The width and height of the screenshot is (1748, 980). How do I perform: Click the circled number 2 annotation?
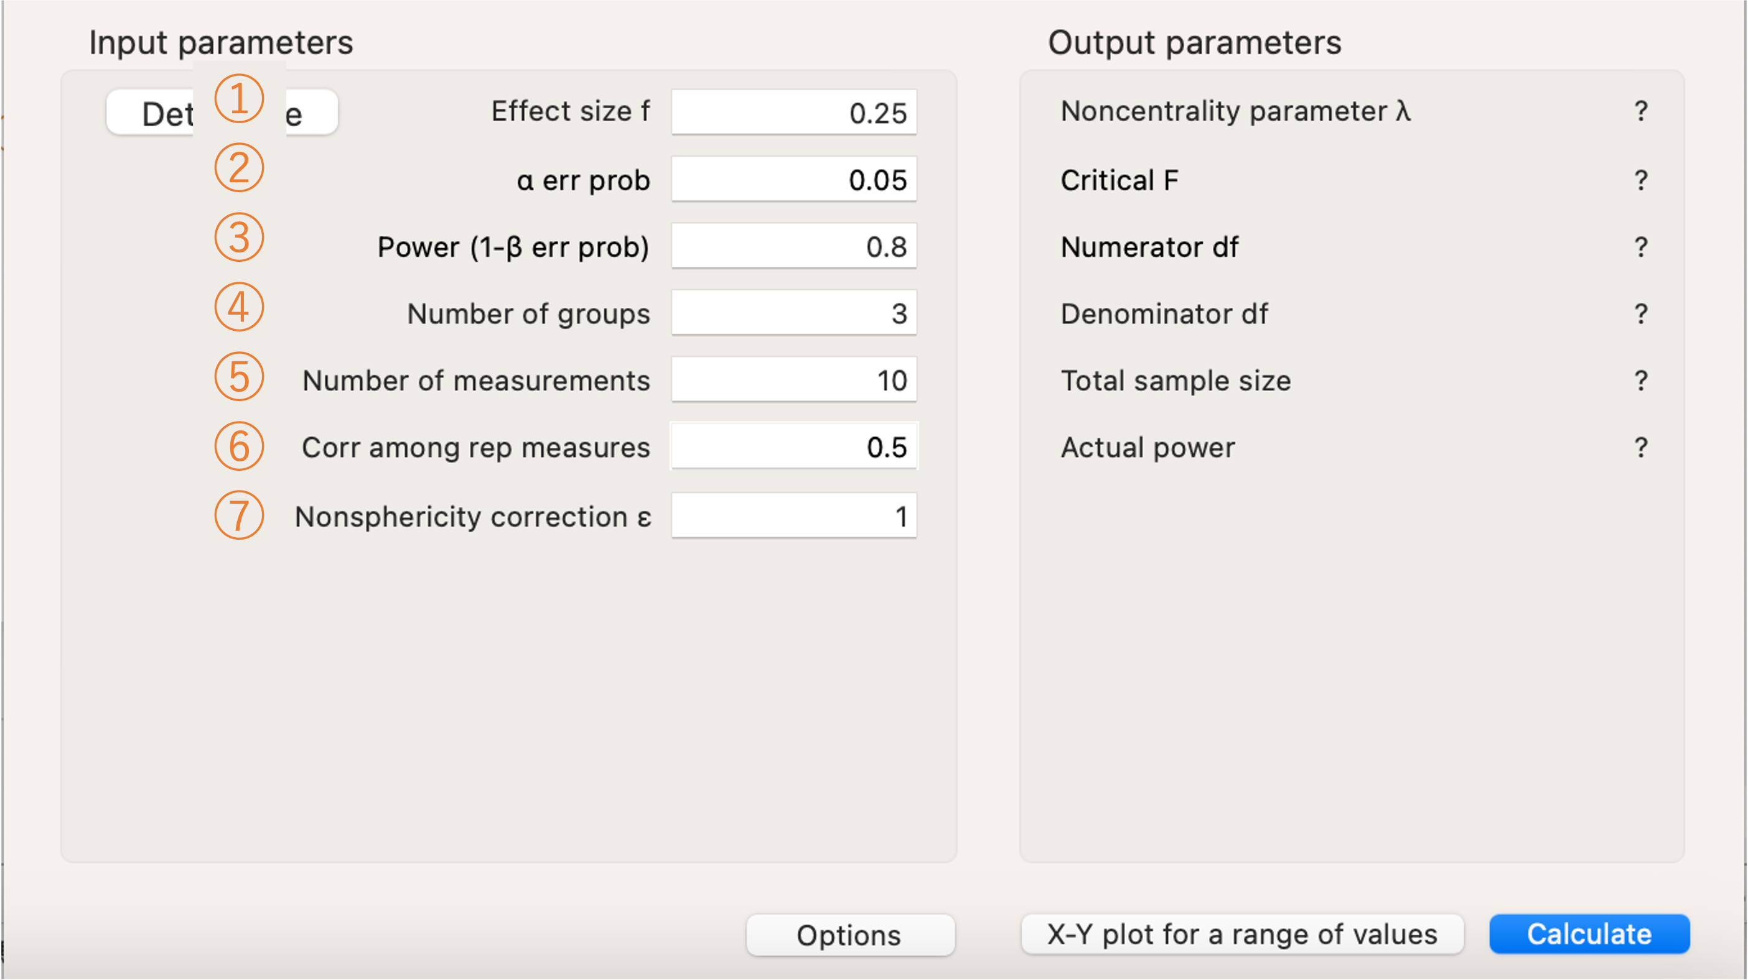pos(239,167)
